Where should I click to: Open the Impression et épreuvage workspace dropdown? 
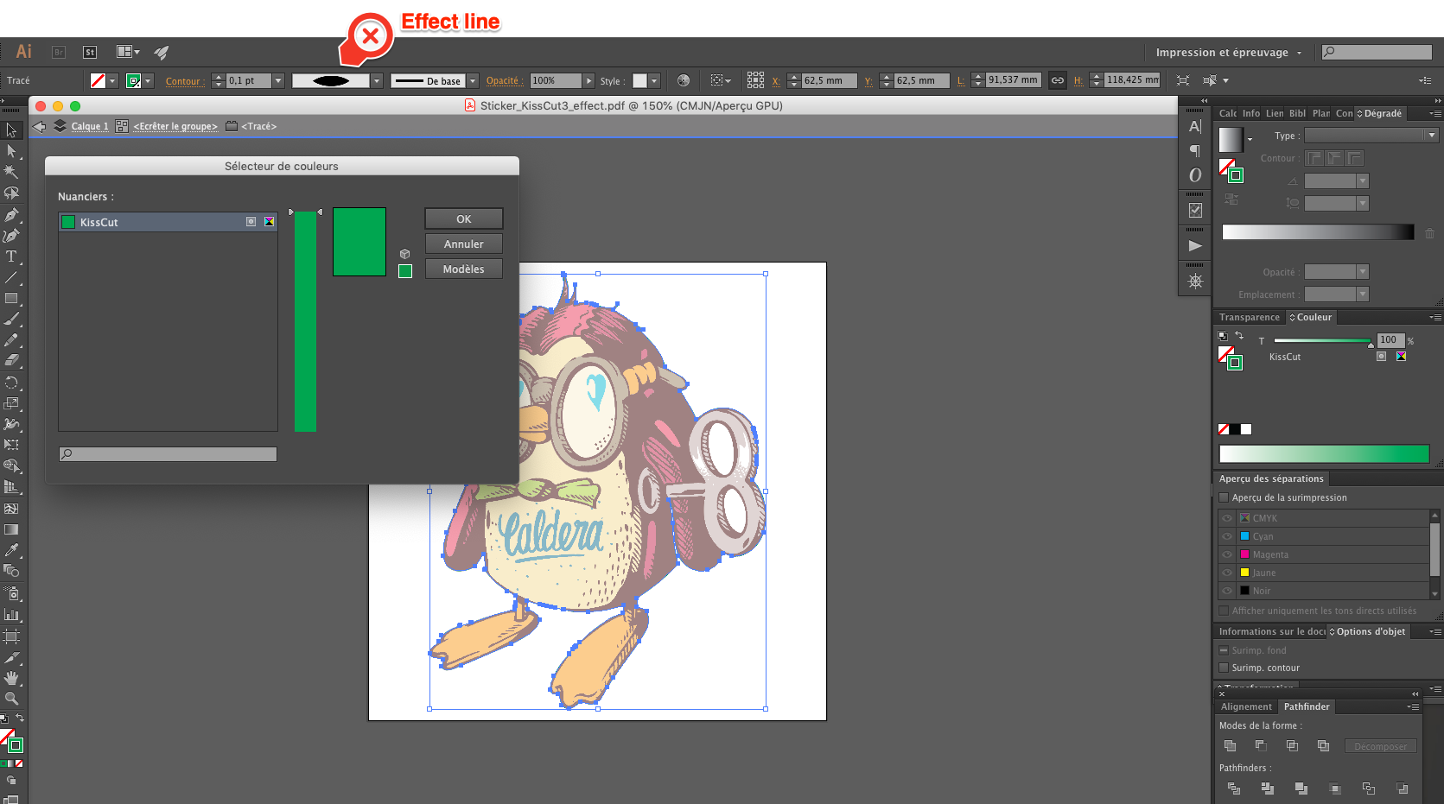click(x=1228, y=53)
